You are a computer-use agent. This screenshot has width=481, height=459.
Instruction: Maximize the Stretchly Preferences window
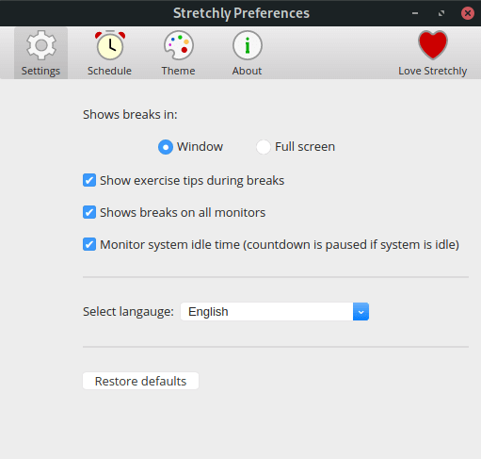point(441,13)
